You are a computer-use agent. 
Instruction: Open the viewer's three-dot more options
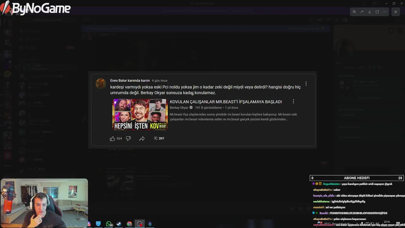tap(385, 12)
